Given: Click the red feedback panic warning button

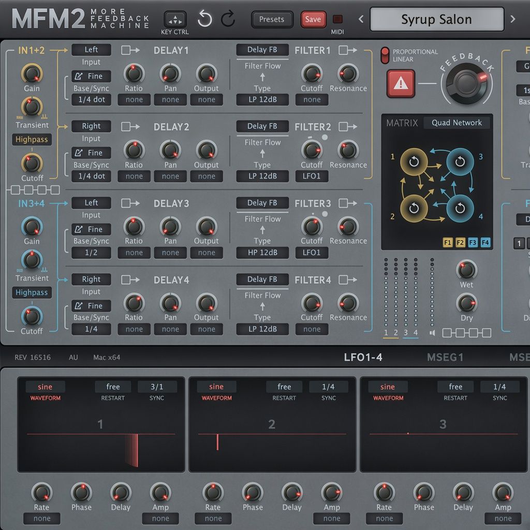Looking at the screenshot, I should (401, 83).
